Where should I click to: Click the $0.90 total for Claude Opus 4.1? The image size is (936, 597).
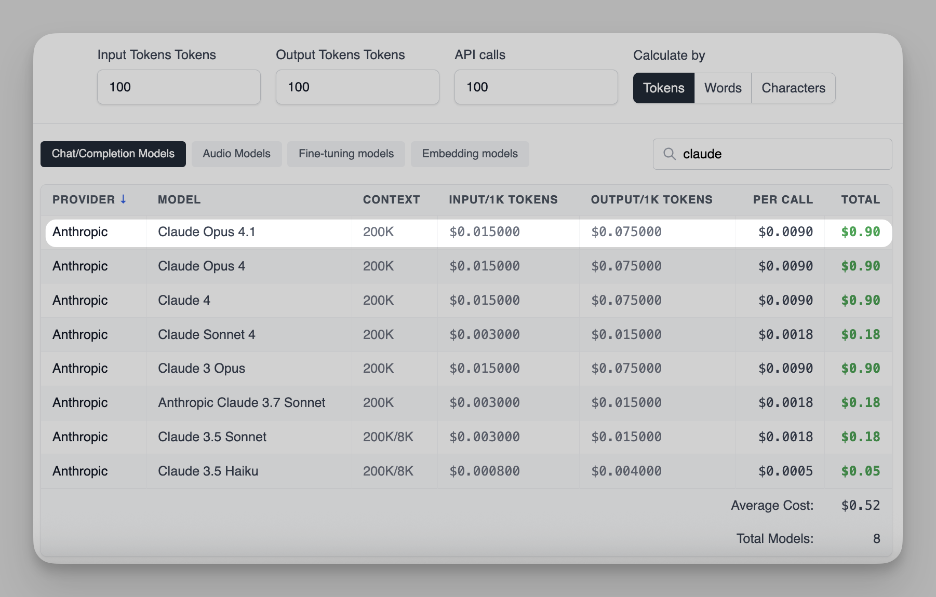pyautogui.click(x=861, y=232)
